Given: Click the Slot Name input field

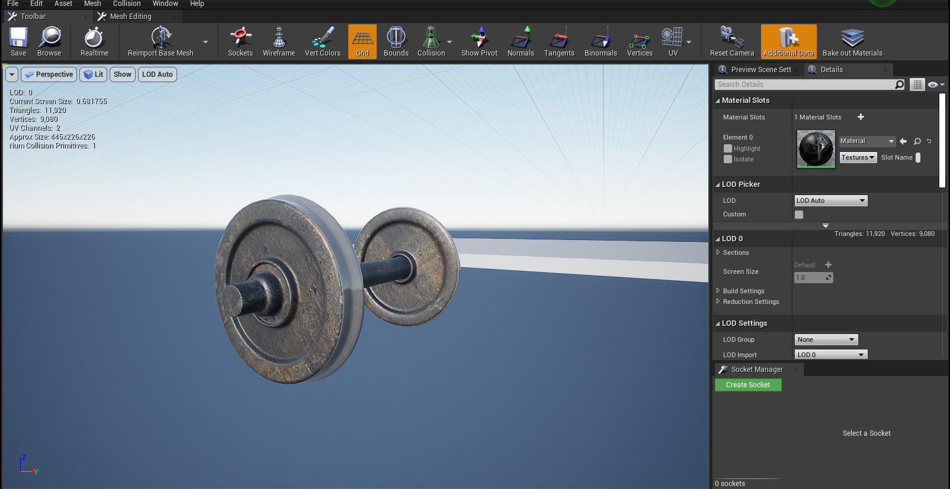Looking at the screenshot, I should (x=918, y=157).
